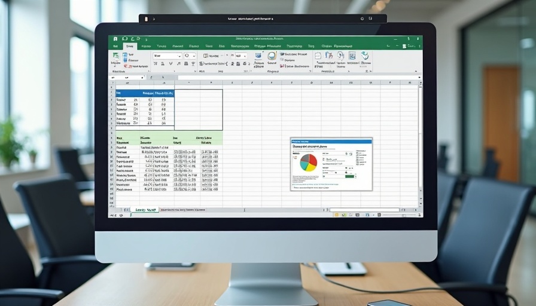Switch to the gray second worksheet tab
This screenshot has width=536, height=306.
pyautogui.click(x=183, y=210)
